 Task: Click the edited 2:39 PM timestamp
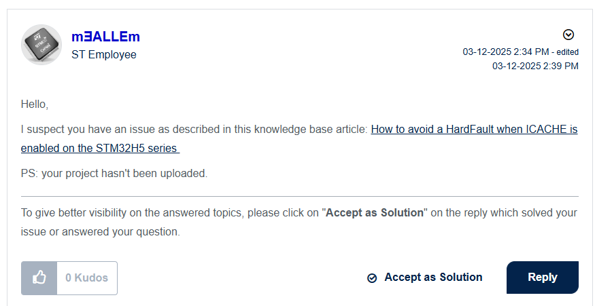click(535, 66)
